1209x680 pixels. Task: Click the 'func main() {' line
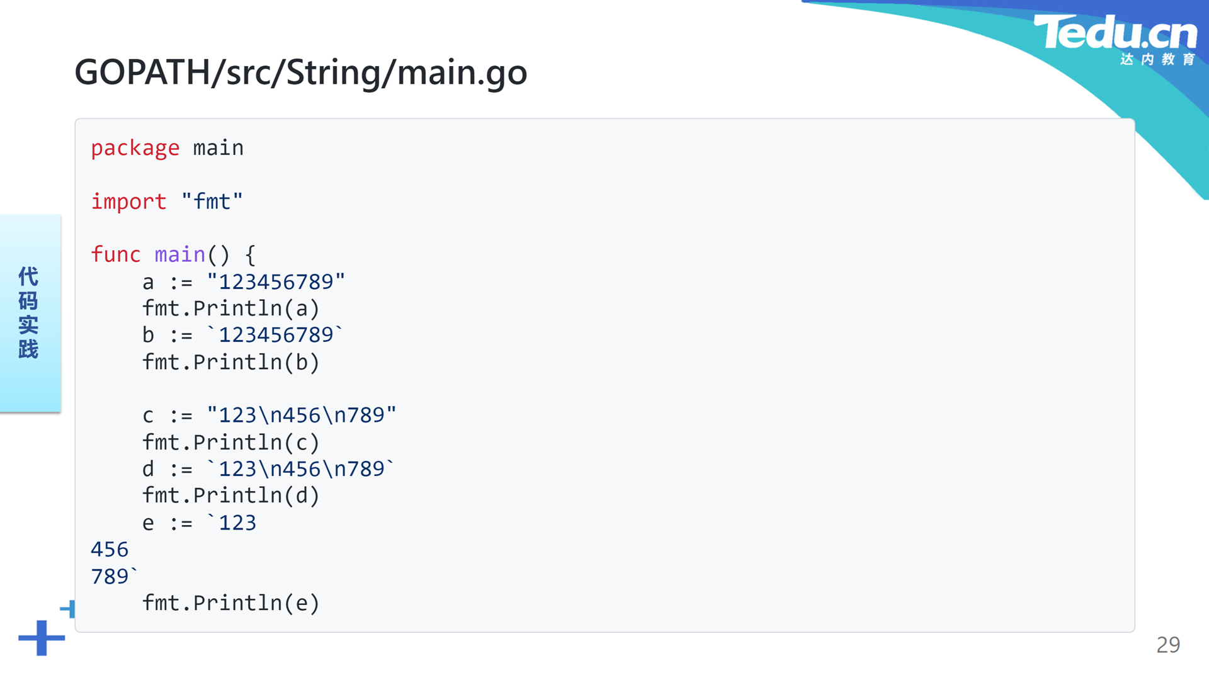pos(173,254)
